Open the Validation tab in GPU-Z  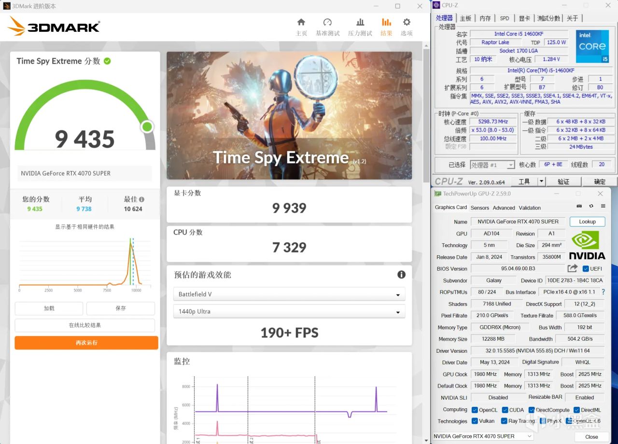(530, 208)
